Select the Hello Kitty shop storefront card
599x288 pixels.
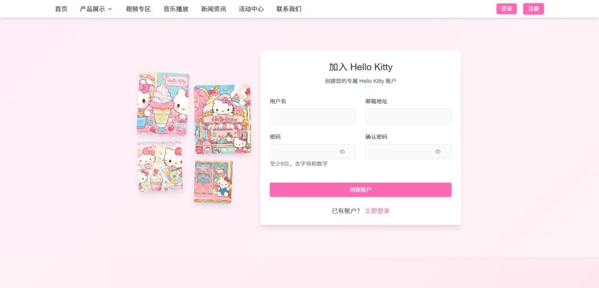pyautogui.click(x=222, y=119)
